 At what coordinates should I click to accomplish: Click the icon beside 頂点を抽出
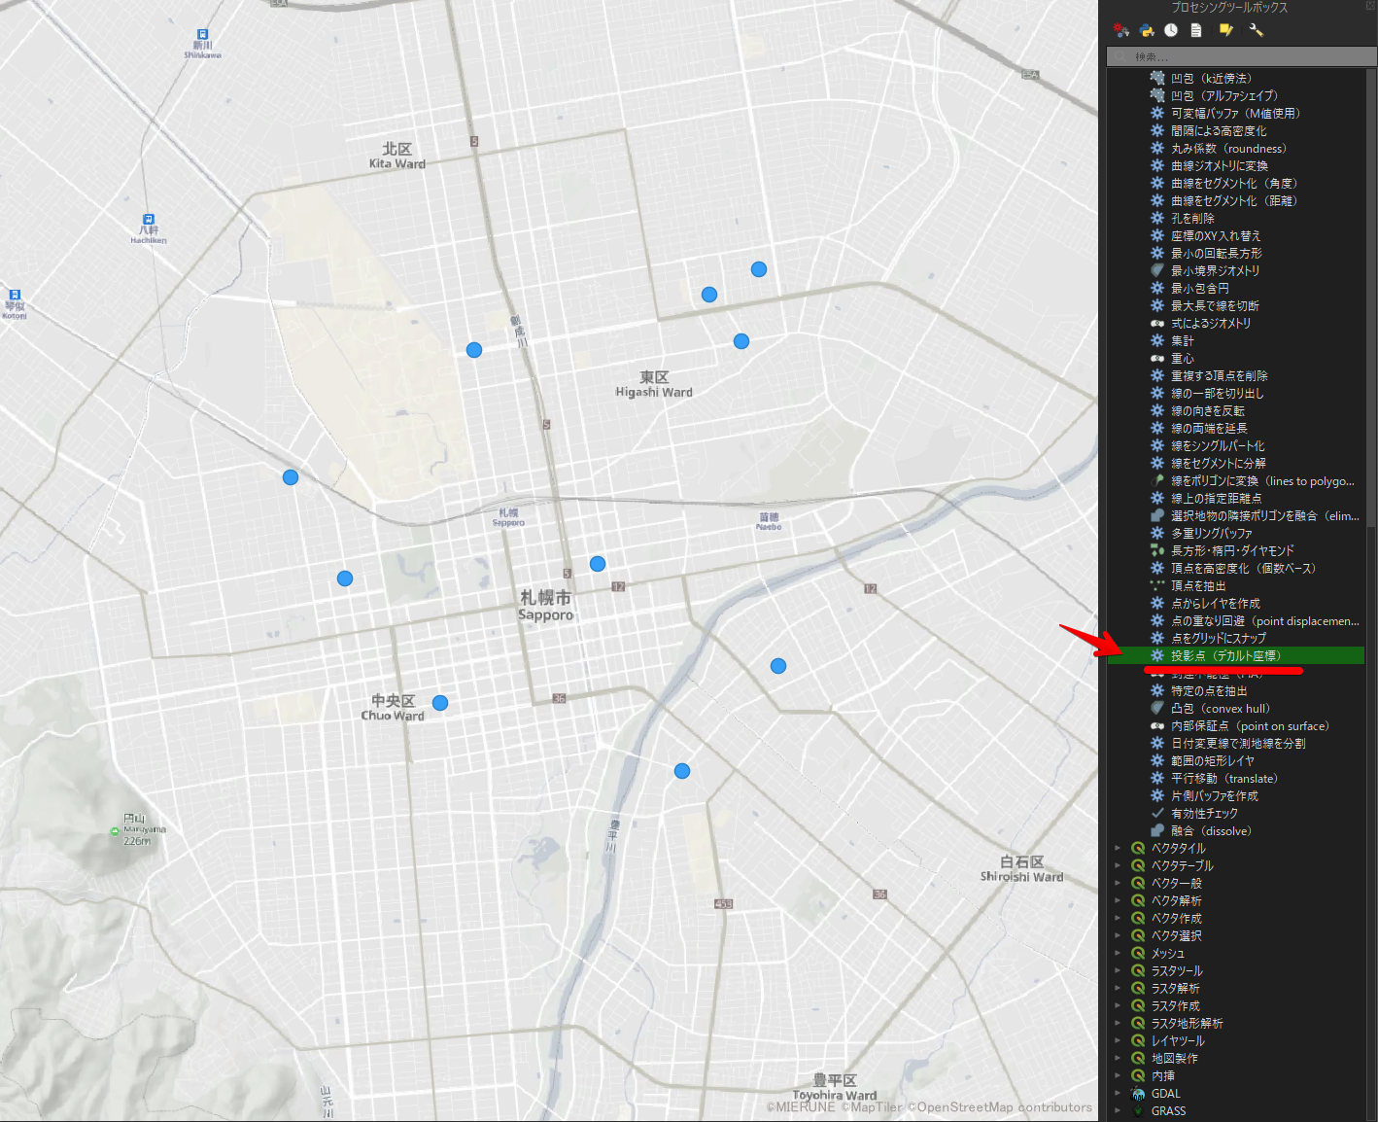pos(1157,585)
